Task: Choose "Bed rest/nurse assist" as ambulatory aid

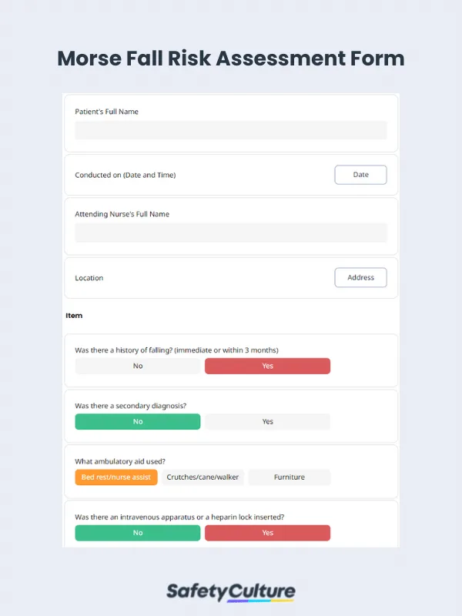Action: click(x=115, y=477)
